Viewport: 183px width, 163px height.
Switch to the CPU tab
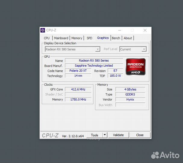click(x=47, y=38)
